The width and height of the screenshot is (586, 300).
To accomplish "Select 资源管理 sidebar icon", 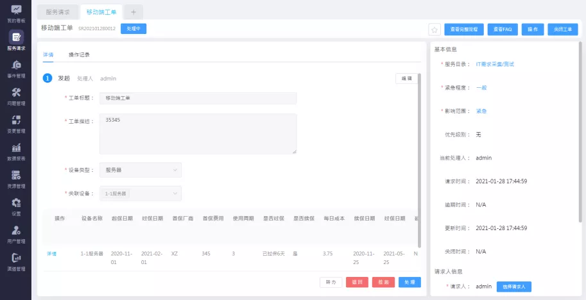I will tap(15, 178).
